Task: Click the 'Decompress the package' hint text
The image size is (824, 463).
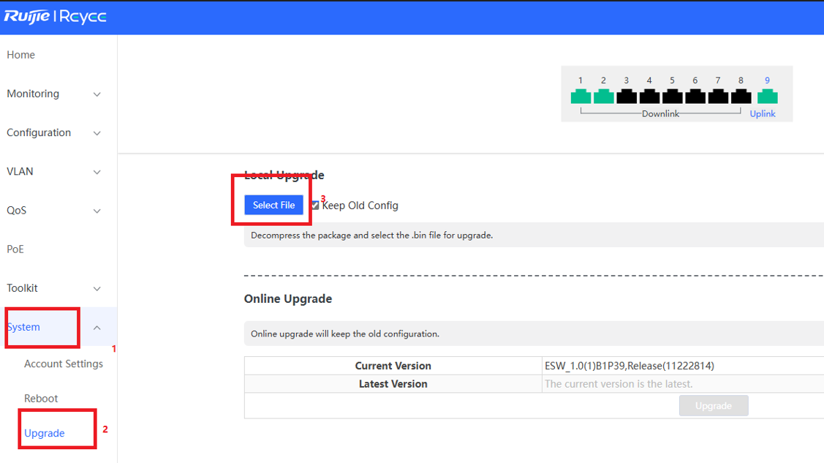Action: [372, 236]
